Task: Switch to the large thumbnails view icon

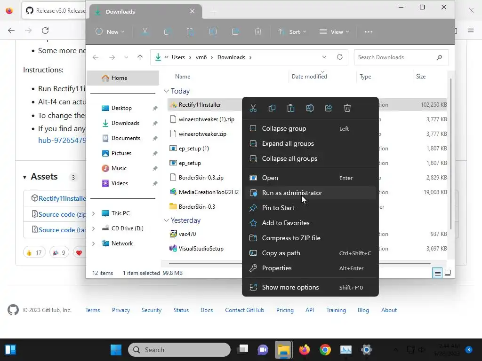Action: (448, 273)
